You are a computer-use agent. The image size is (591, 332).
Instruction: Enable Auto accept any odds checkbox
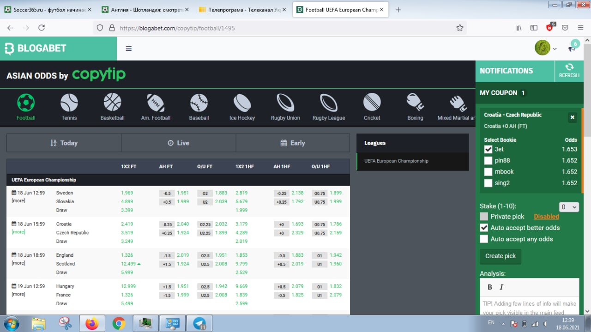[x=484, y=239]
